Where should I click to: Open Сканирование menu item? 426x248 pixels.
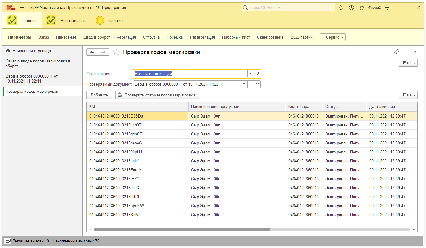coord(270,37)
